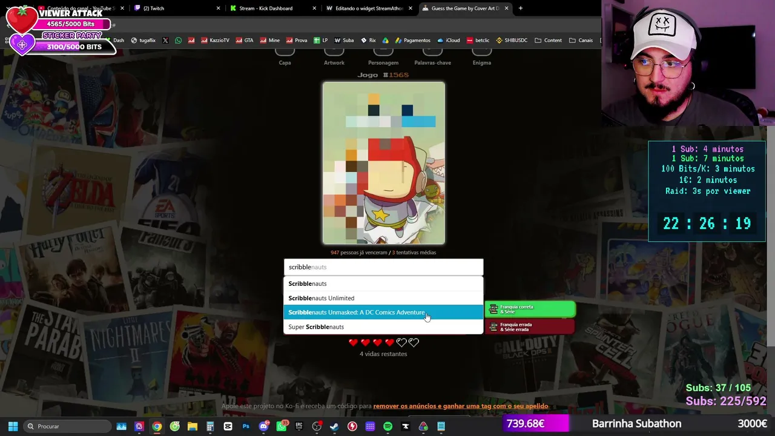Image resolution: width=775 pixels, height=436 pixels.
Task: Open the betclic bookmark
Action: click(478, 41)
